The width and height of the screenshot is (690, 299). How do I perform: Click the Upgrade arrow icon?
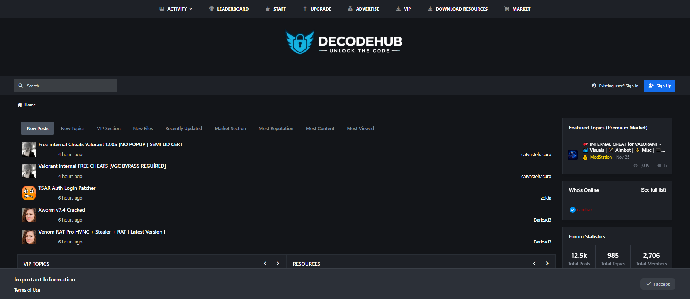pyautogui.click(x=305, y=9)
